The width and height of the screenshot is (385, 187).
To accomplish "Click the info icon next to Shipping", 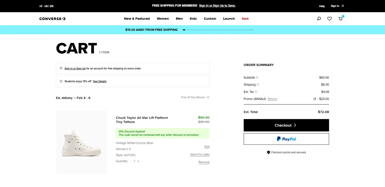I will pyautogui.click(x=258, y=85).
